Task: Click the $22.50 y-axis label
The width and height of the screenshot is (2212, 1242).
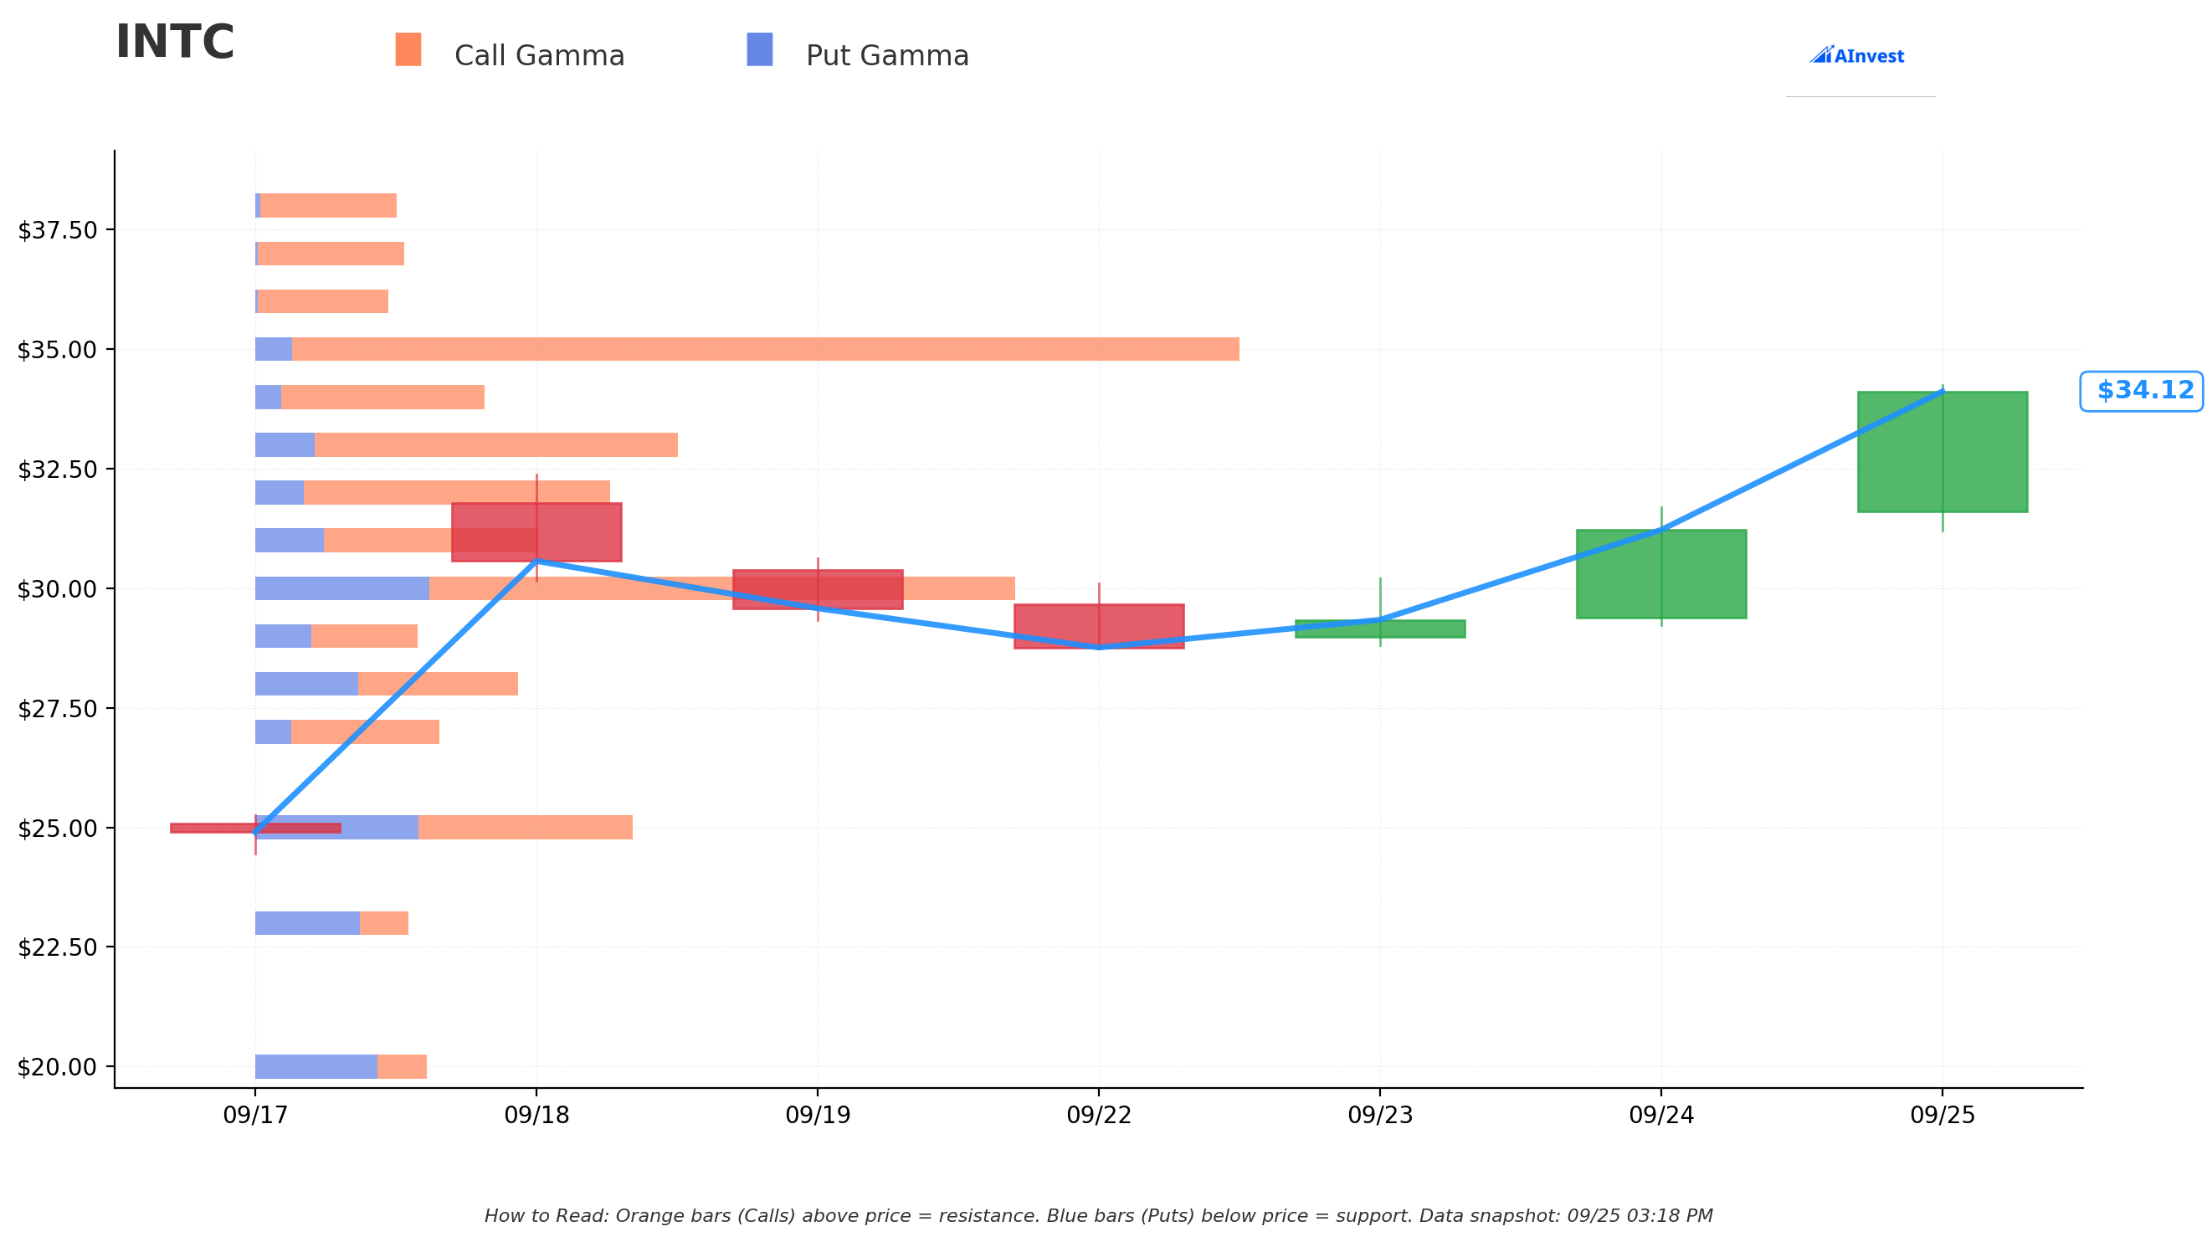Action: (58, 947)
